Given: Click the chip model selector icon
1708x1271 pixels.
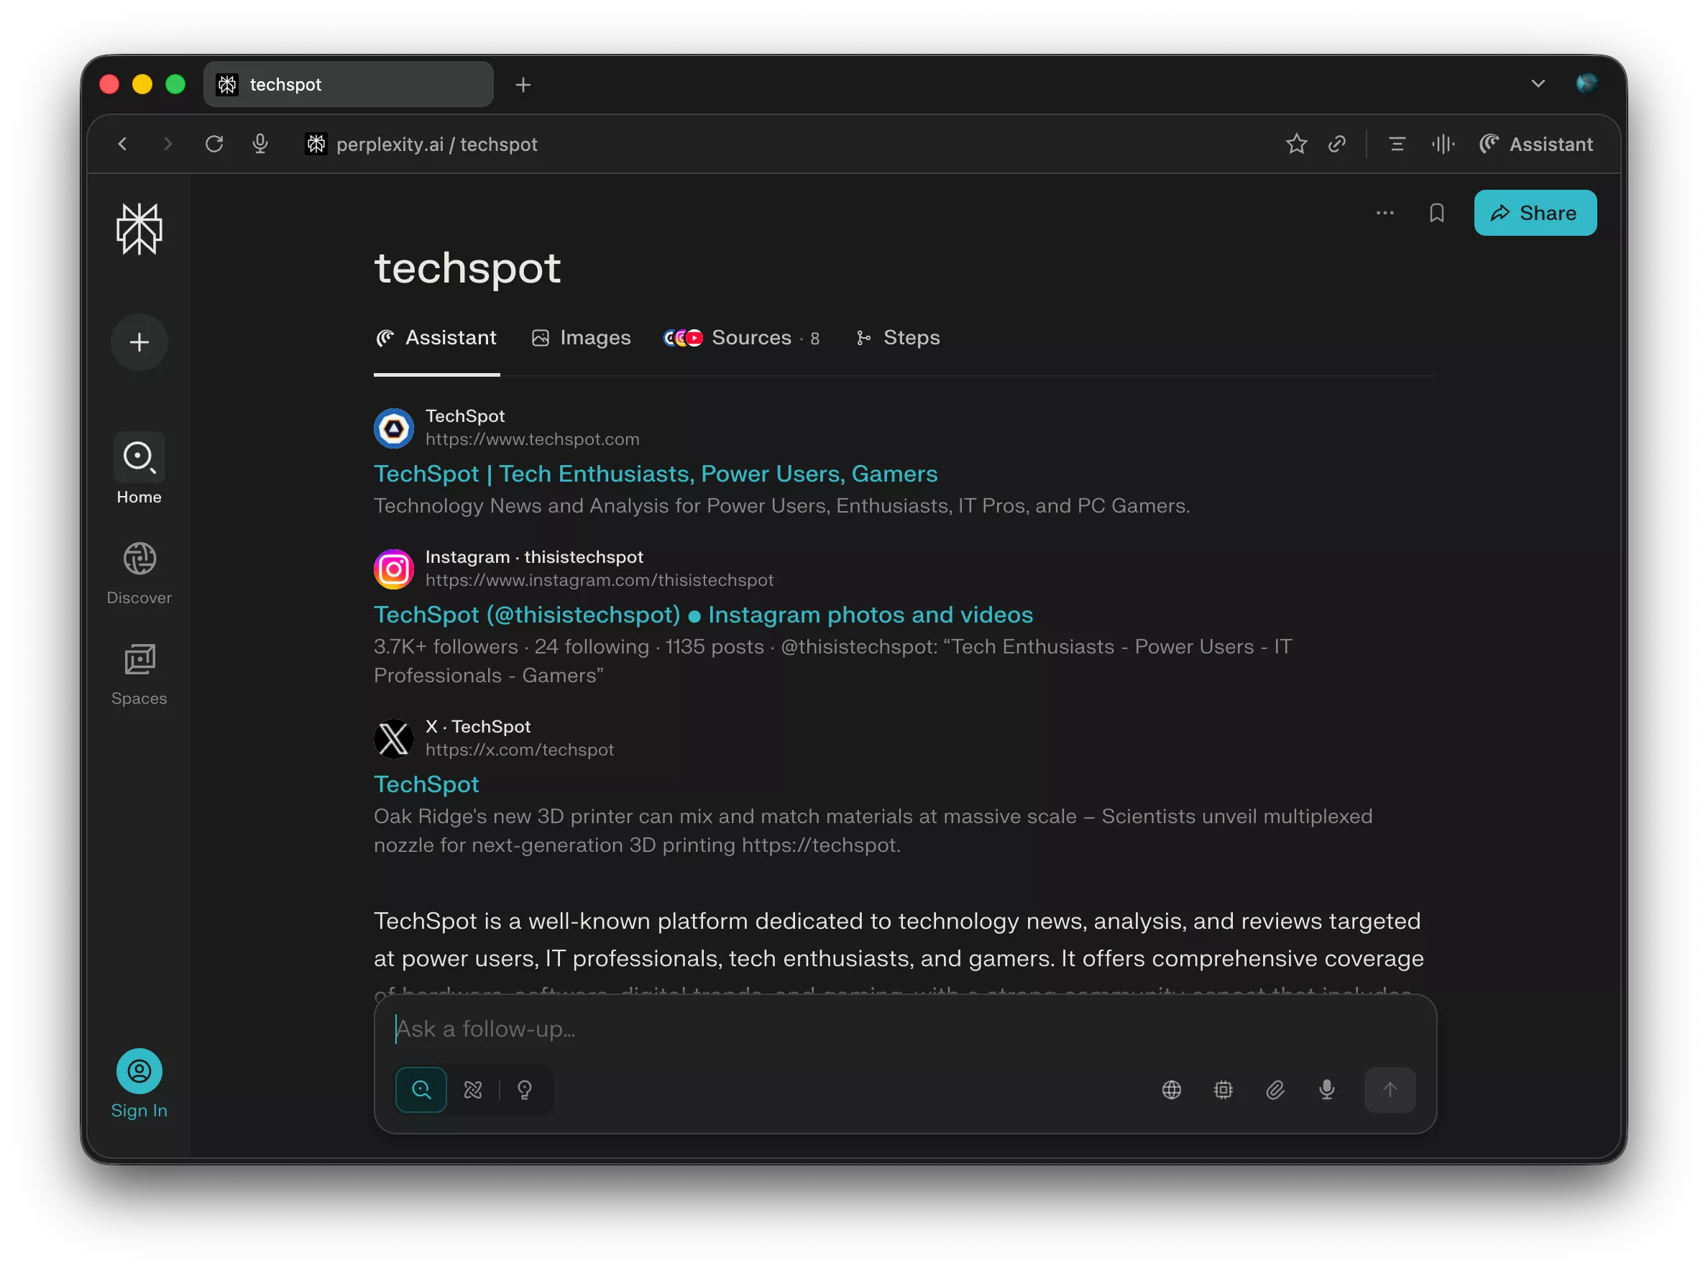Looking at the screenshot, I should tap(1223, 1089).
